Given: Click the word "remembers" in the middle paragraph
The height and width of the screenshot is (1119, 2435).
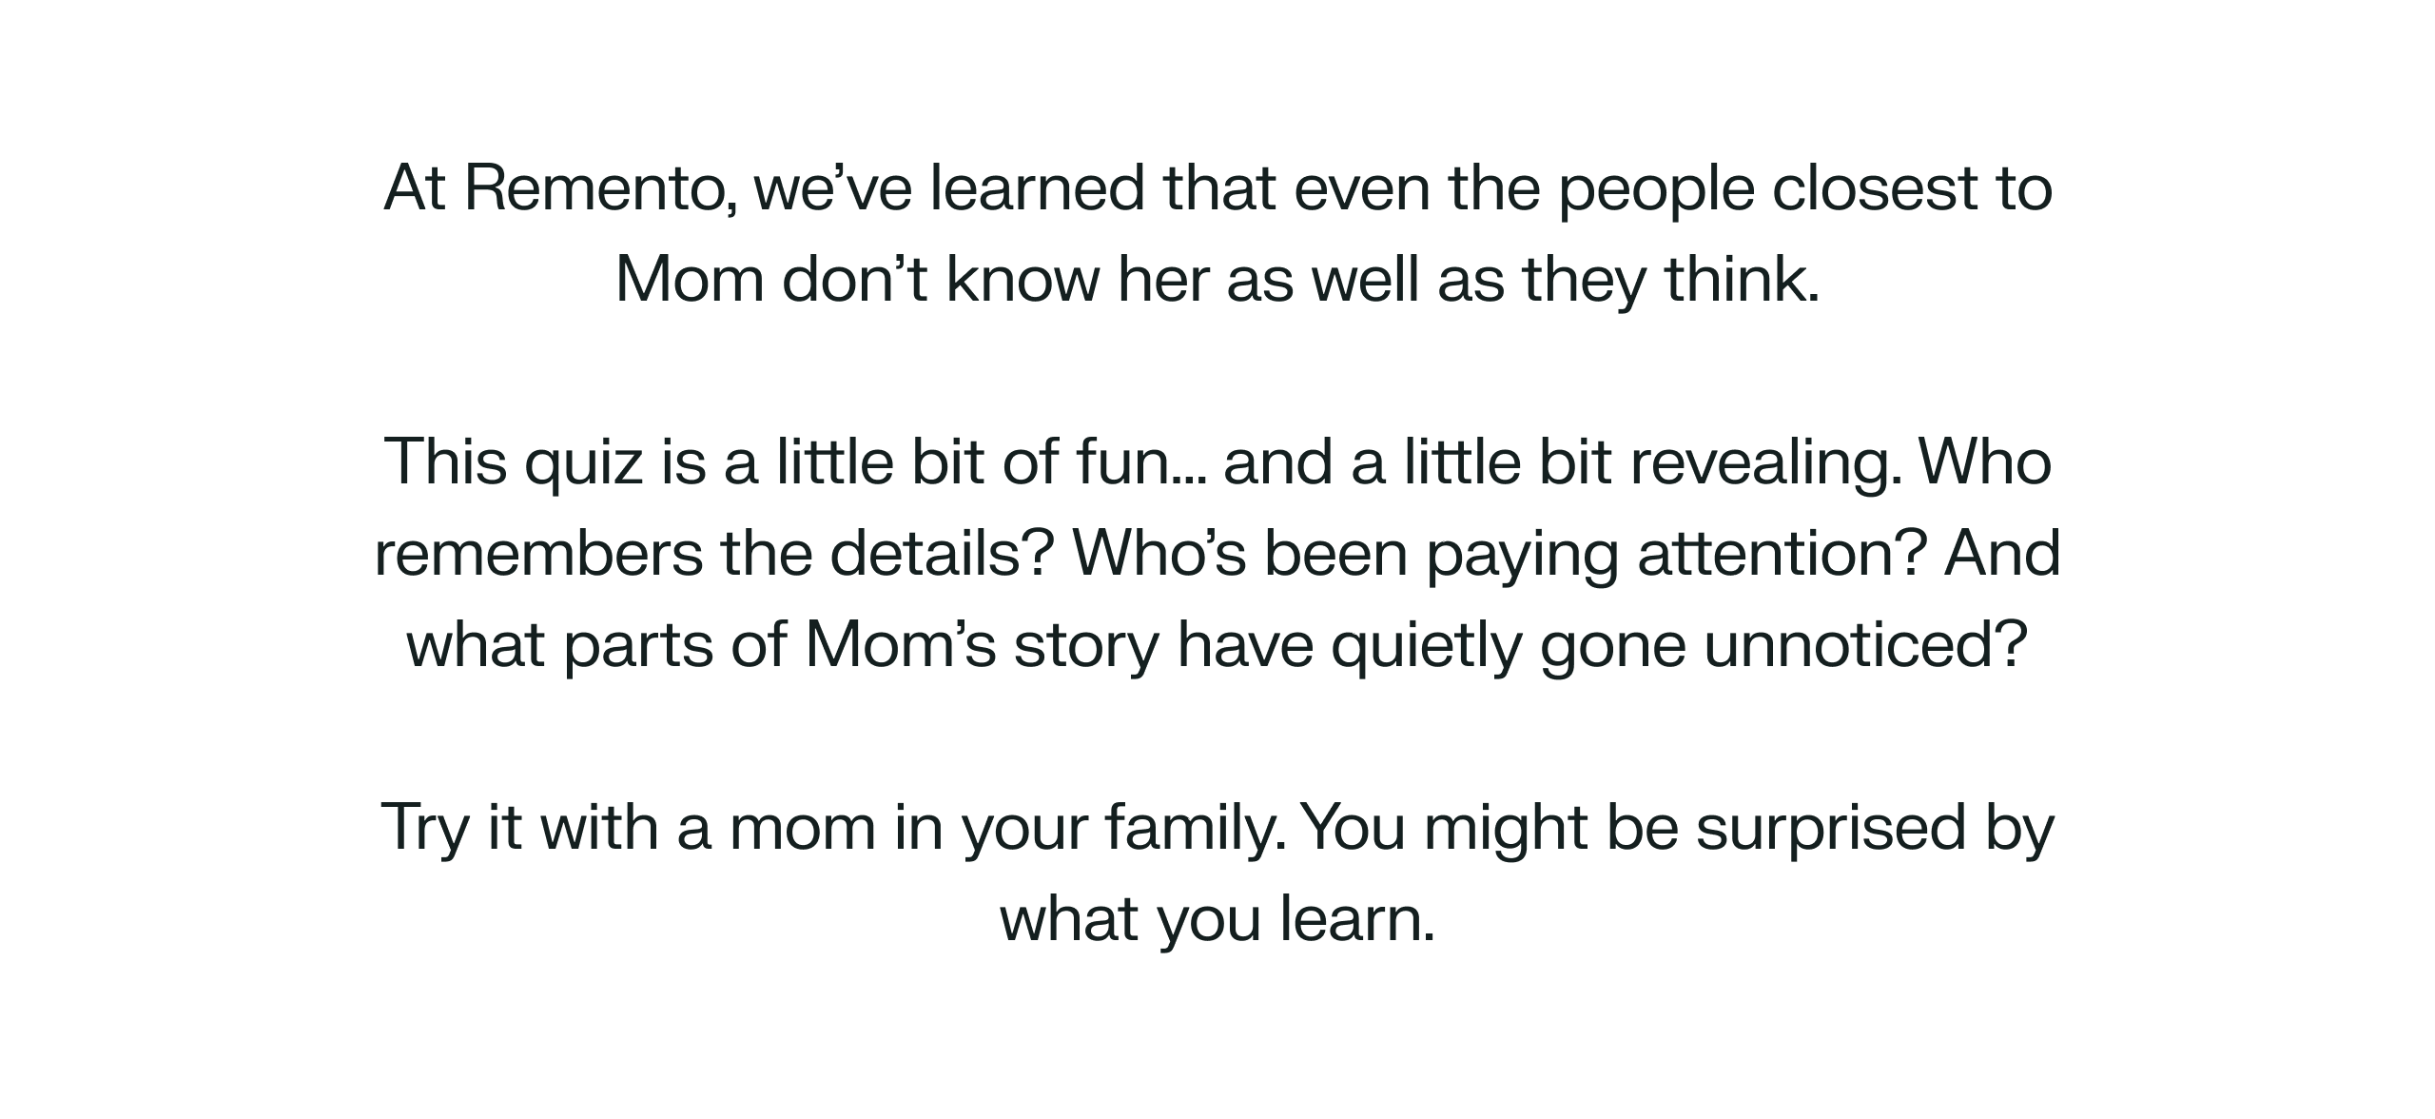Looking at the screenshot, I should (x=538, y=554).
